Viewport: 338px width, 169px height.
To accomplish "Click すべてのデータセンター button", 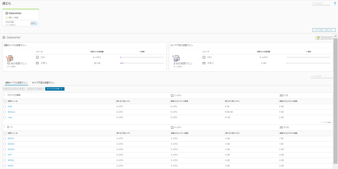I will pyautogui.click(x=324, y=30).
